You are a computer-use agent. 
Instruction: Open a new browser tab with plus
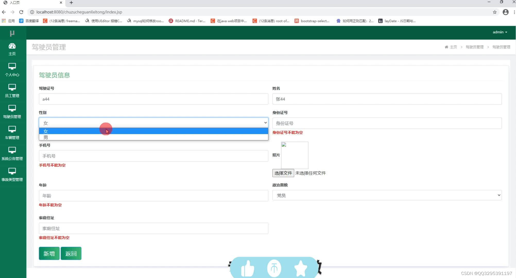pos(71,3)
